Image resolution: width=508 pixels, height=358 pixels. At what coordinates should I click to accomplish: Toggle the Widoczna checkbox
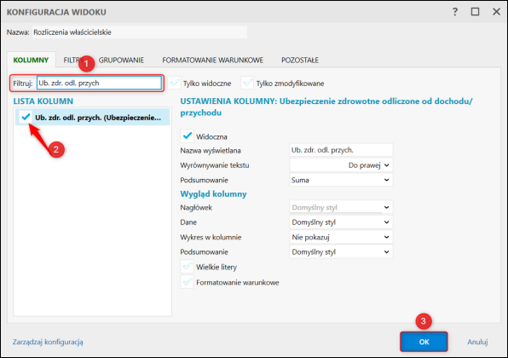click(187, 136)
